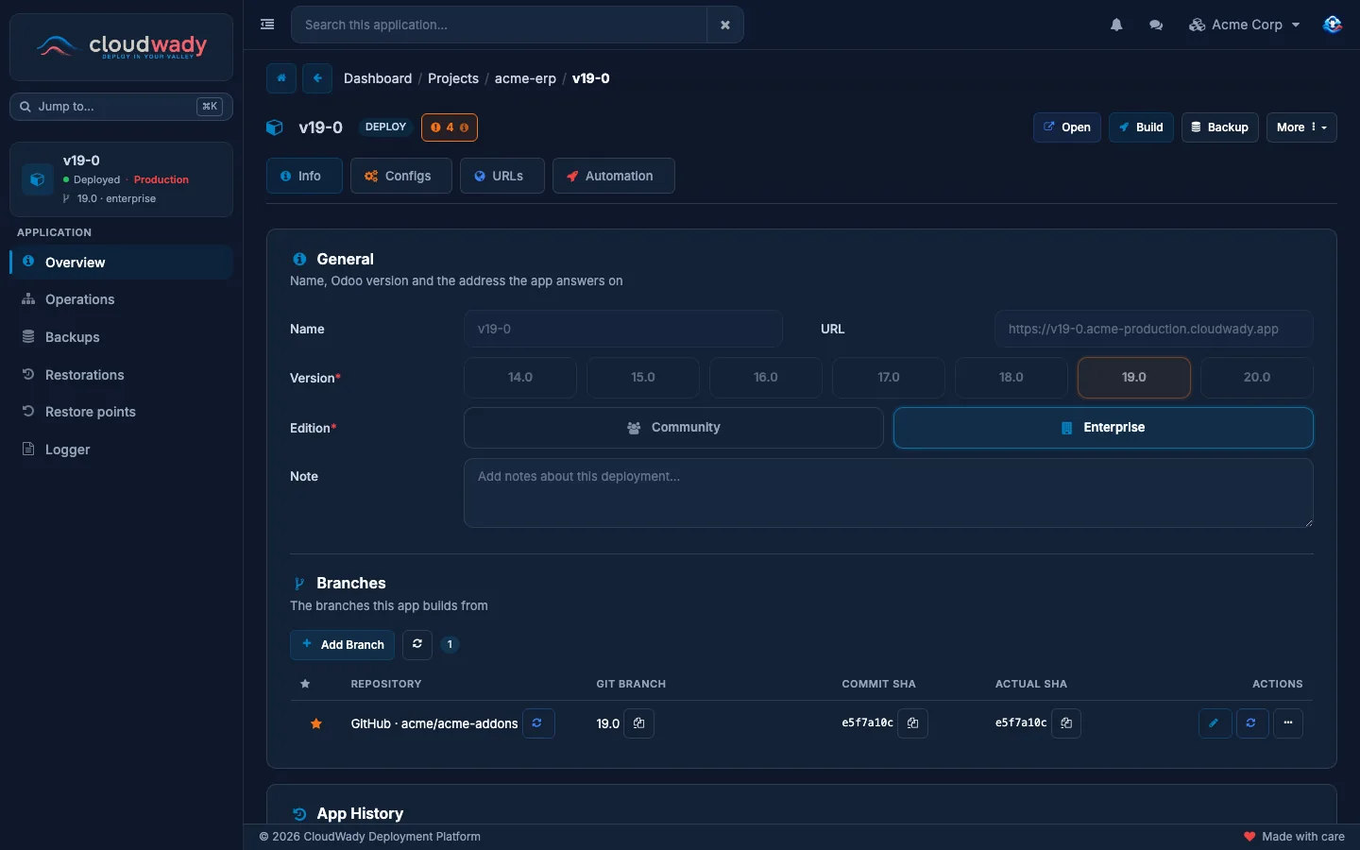Click the Open app button

tap(1067, 127)
